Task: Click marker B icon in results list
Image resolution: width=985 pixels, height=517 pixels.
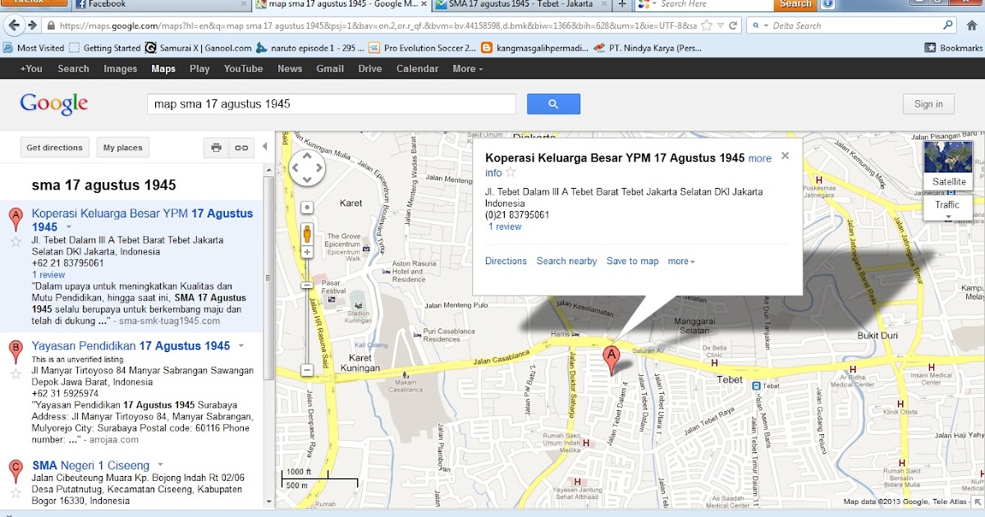Action: tap(15, 353)
